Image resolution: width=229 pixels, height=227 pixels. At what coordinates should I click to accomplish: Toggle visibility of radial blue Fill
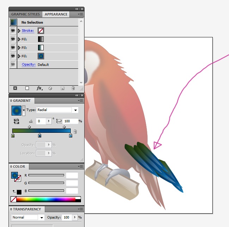click(x=13, y=56)
